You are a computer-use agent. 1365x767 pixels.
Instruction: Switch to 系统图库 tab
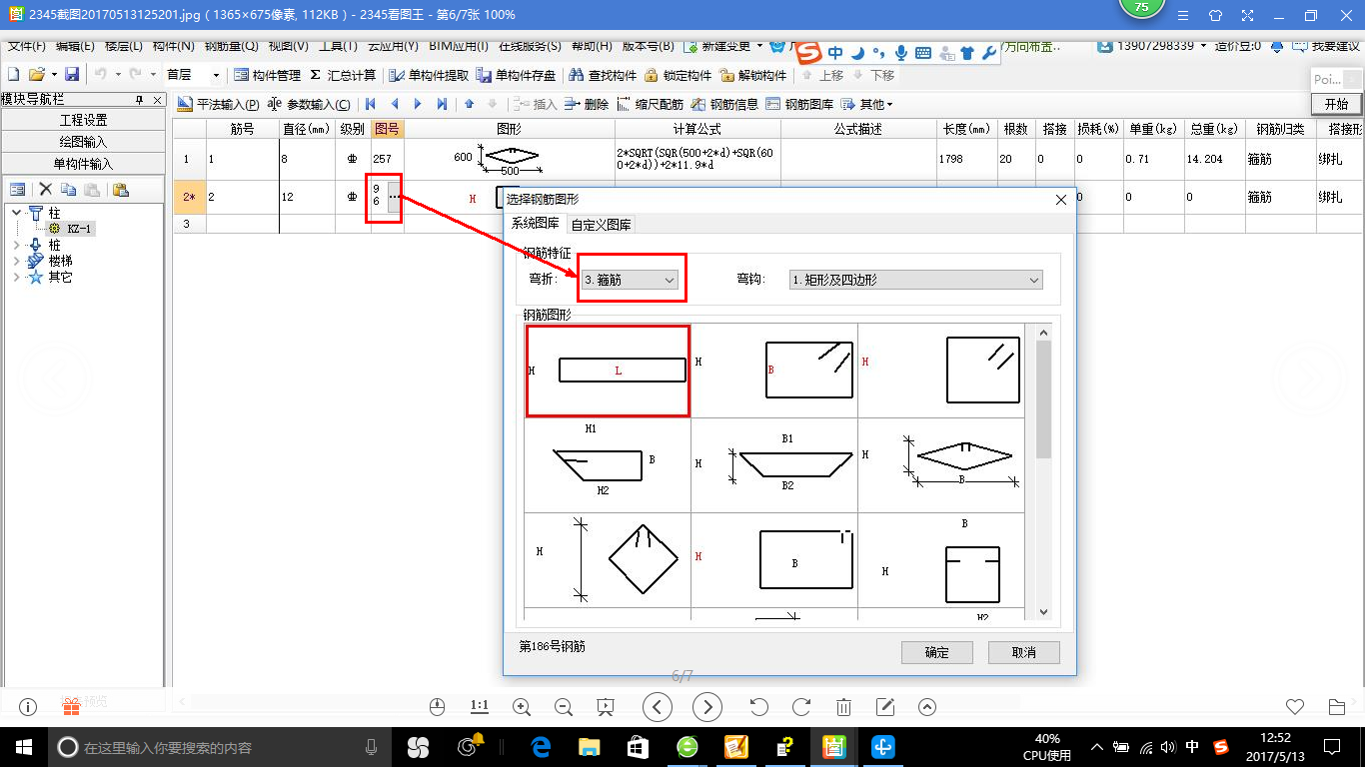(536, 224)
